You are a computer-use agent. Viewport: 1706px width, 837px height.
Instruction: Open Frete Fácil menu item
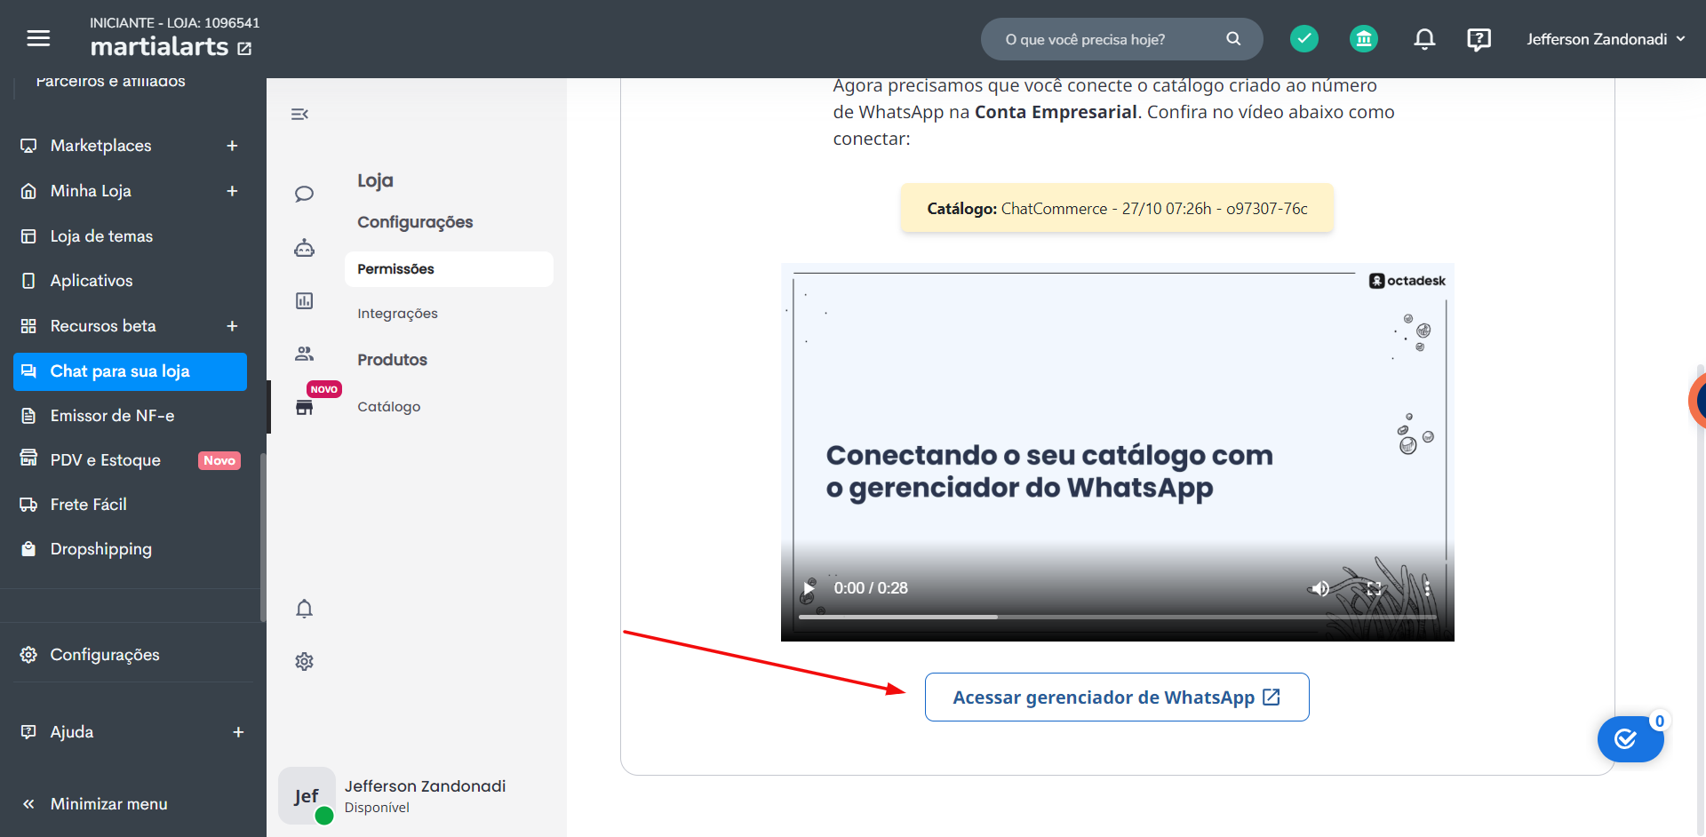pyautogui.click(x=130, y=505)
